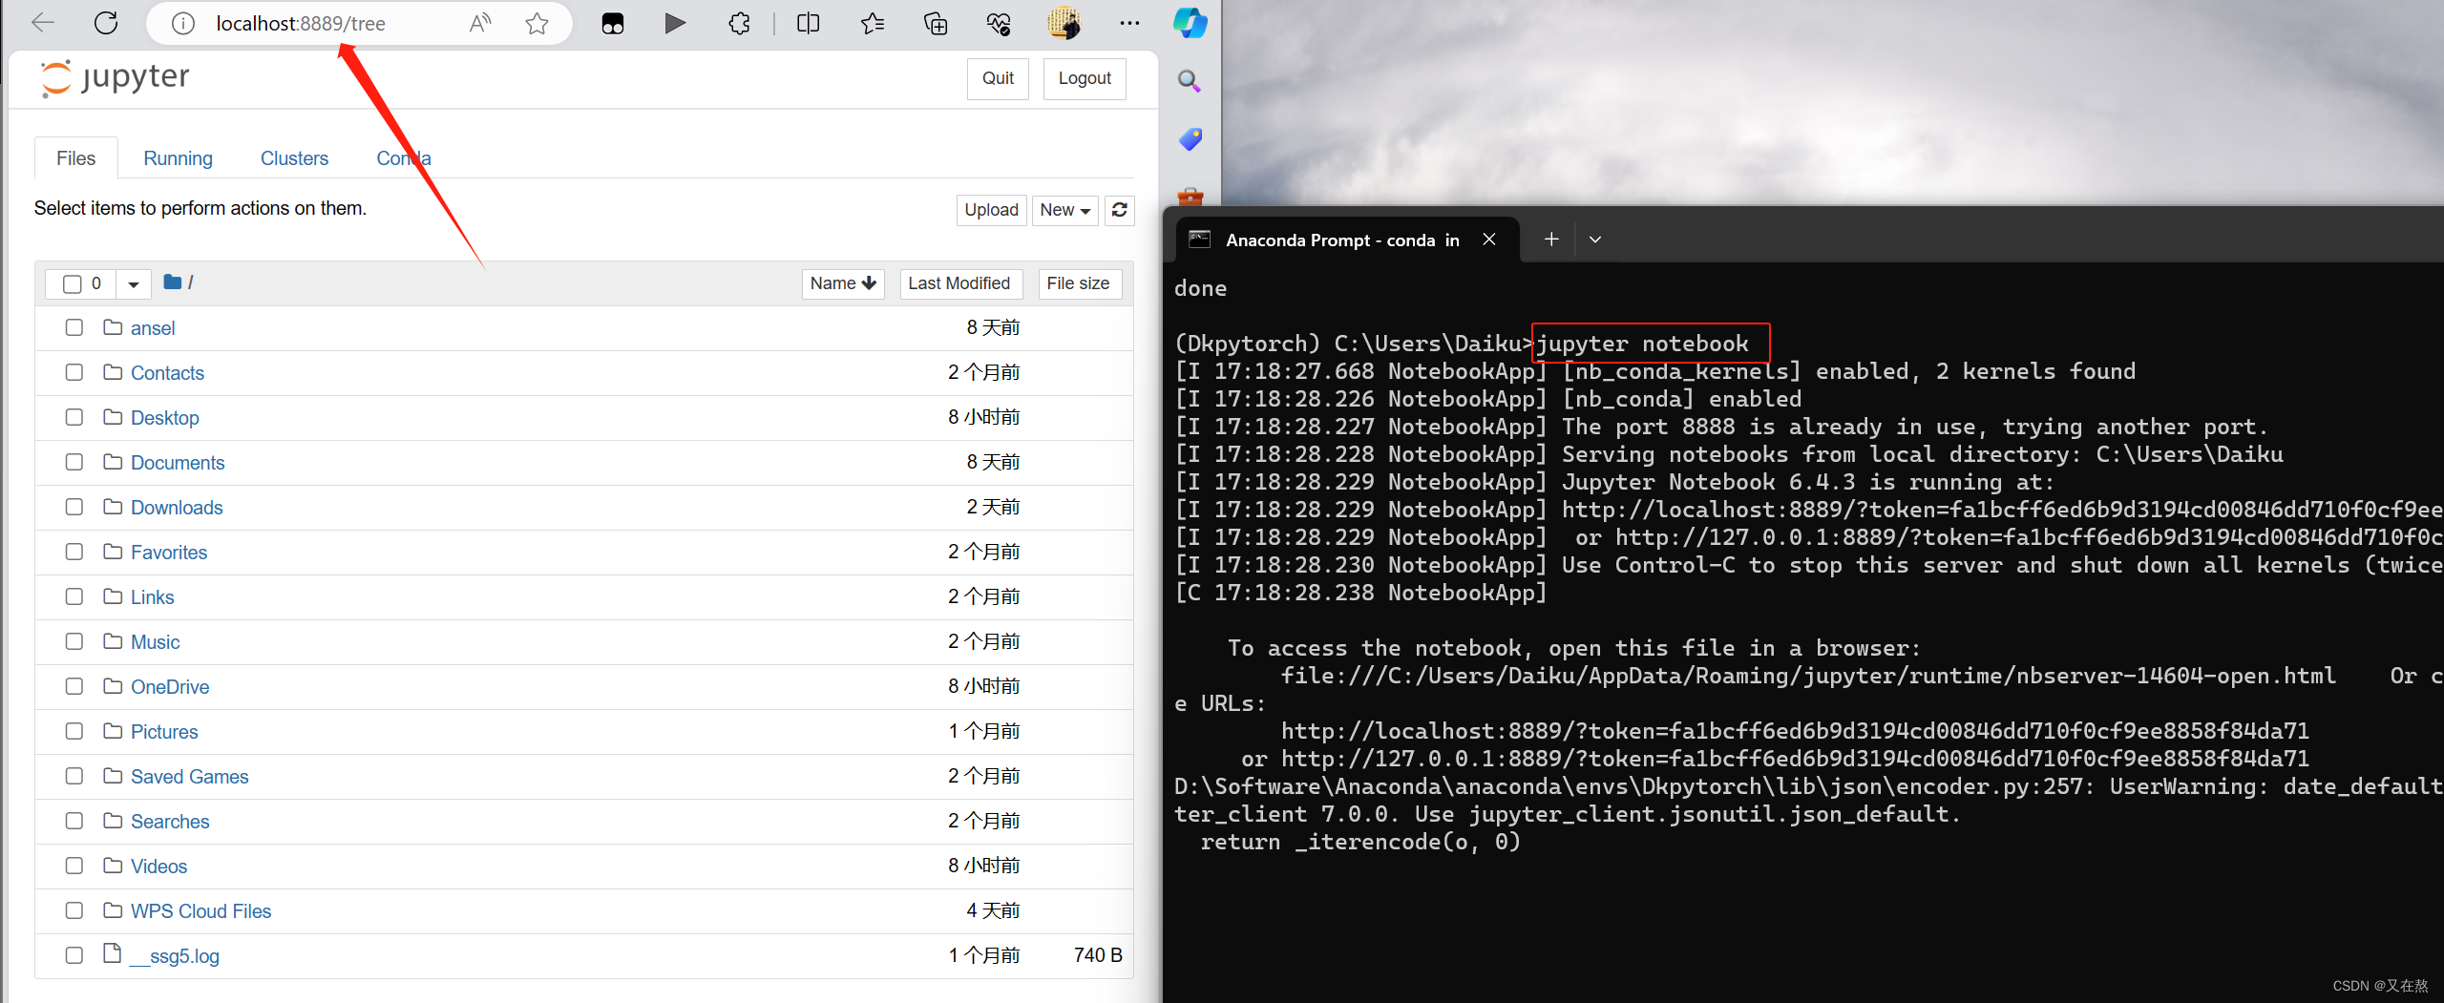Expand the selection type dropdown arrow
Image resolution: width=2444 pixels, height=1003 pixels.
click(x=133, y=283)
